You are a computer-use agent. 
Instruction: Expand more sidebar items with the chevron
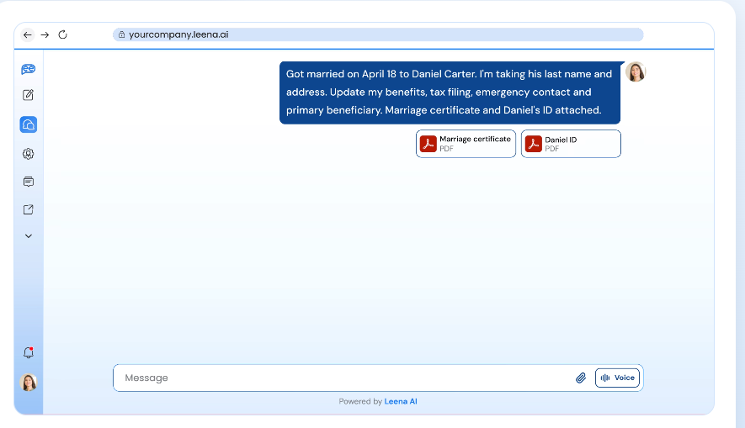tap(29, 235)
